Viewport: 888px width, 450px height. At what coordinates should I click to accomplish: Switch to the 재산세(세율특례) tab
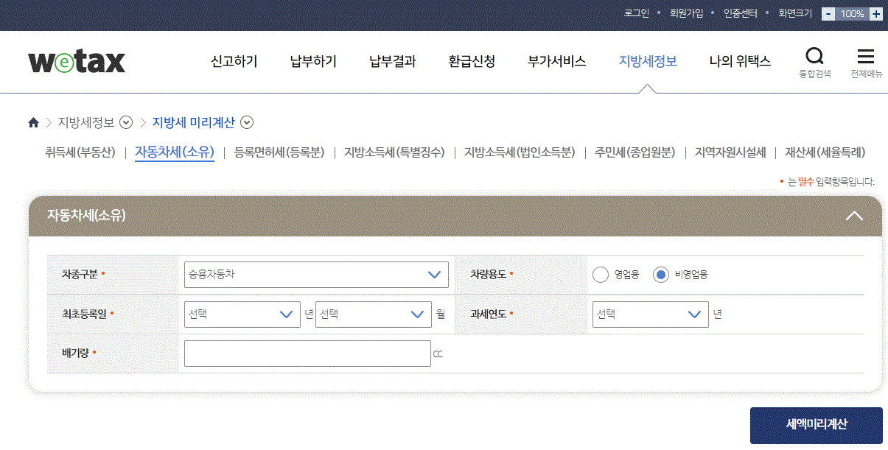point(825,152)
